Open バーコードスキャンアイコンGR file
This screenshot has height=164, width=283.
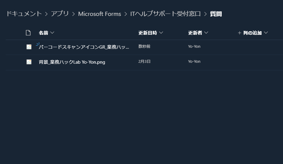tap(84, 47)
